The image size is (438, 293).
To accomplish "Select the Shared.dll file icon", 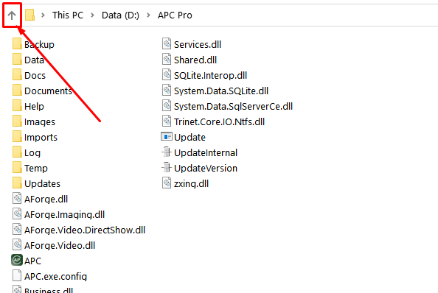I will (x=167, y=60).
